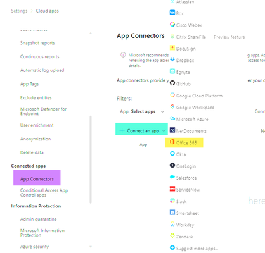Select the Slack icon
This screenshot has height=253, width=265.
point(172,201)
